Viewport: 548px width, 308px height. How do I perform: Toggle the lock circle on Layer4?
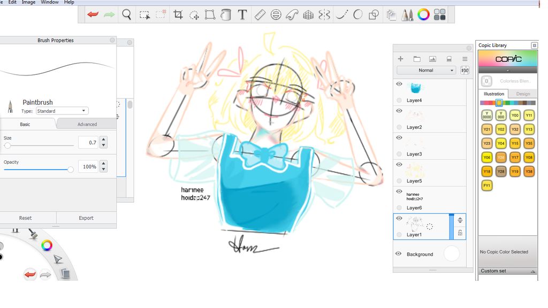pos(399,100)
